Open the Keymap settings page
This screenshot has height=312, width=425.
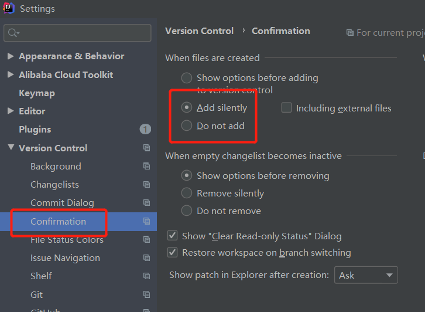37,93
